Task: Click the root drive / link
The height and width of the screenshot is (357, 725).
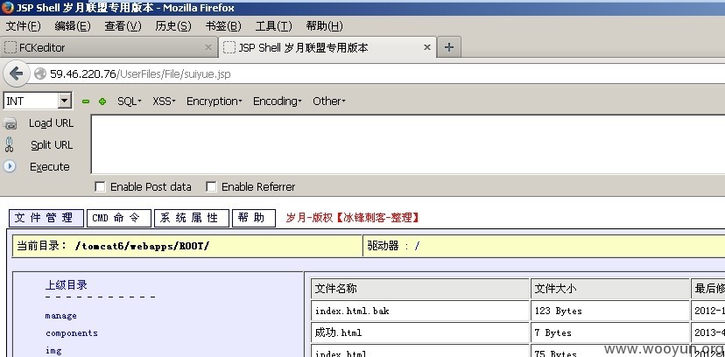Action: pos(417,246)
